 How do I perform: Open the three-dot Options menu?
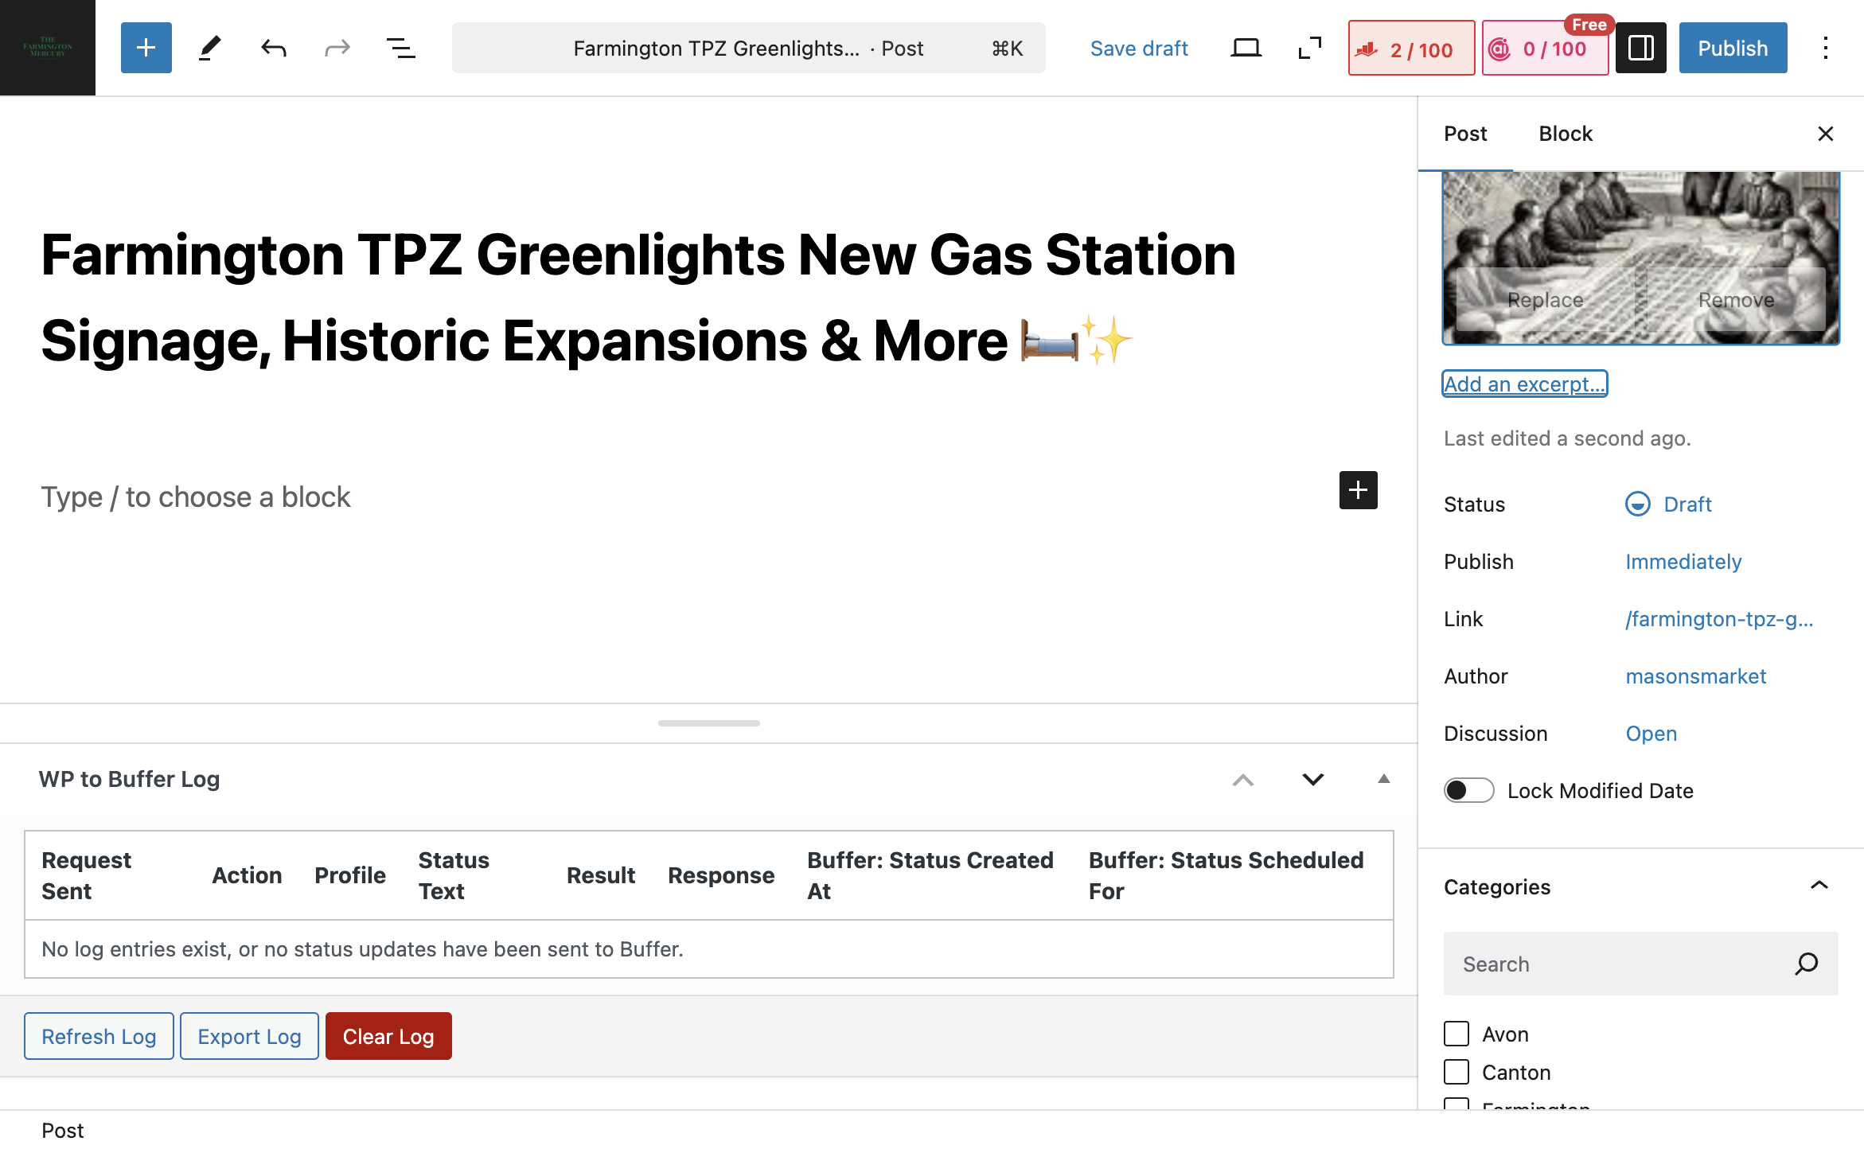pyautogui.click(x=1825, y=48)
